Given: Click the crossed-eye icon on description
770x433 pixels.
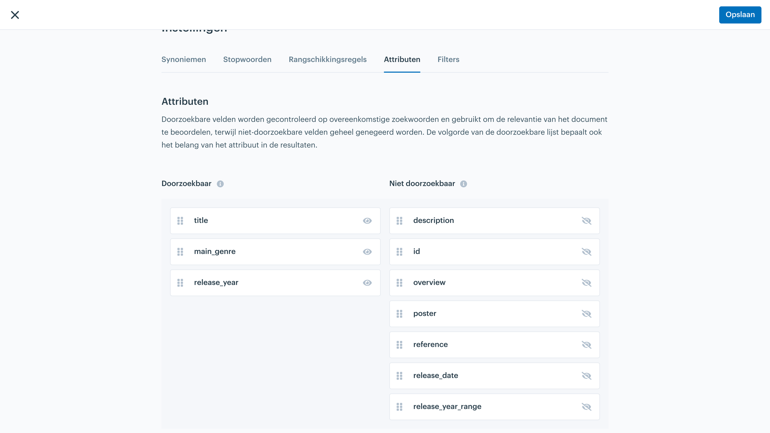Looking at the screenshot, I should click(x=587, y=221).
